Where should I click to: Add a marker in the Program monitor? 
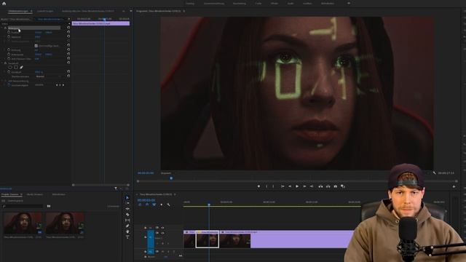[258, 186]
